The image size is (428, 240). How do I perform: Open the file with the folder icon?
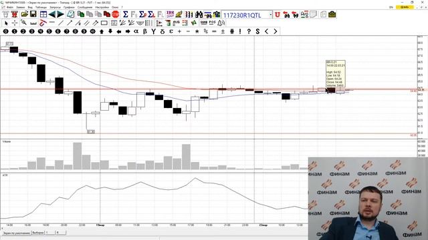pyautogui.click(x=25, y=14)
